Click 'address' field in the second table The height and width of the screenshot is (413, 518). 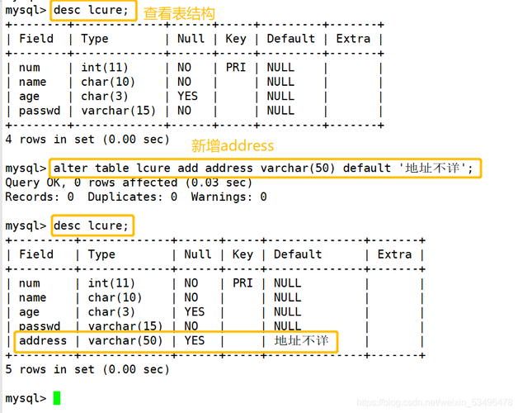(x=43, y=340)
